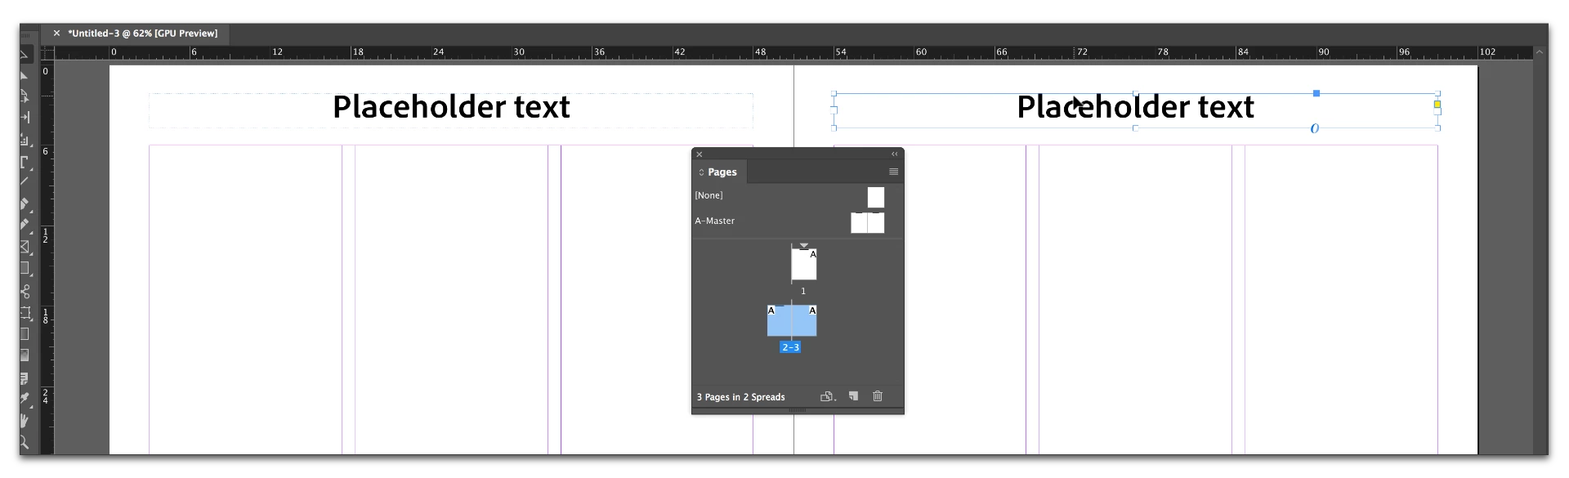The image size is (1569, 478).
Task: Select the Rectangle tool
Action: pos(25,267)
